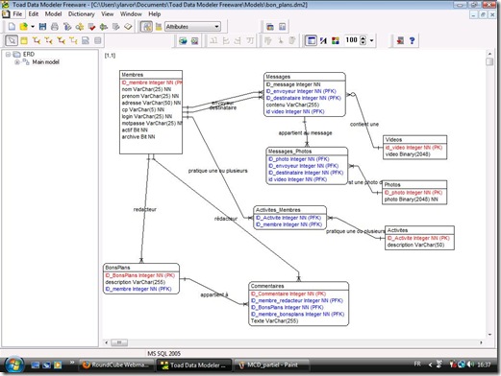Click the horizontal scrollbar right arrow
Image resolution: width=501 pixels, height=376 pixels.
click(x=481, y=342)
